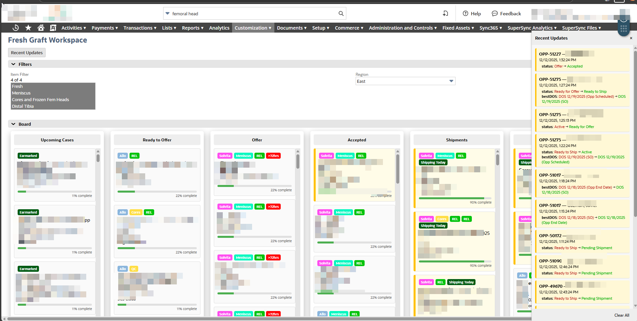Click the Help question mark icon

[x=466, y=14]
